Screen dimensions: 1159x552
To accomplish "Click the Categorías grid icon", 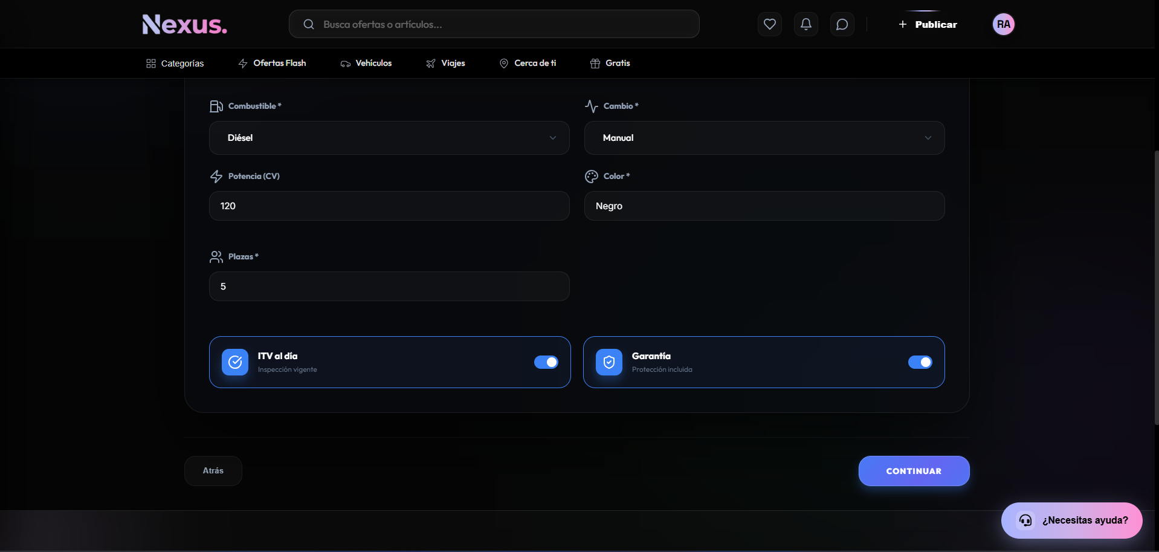I will [x=151, y=63].
